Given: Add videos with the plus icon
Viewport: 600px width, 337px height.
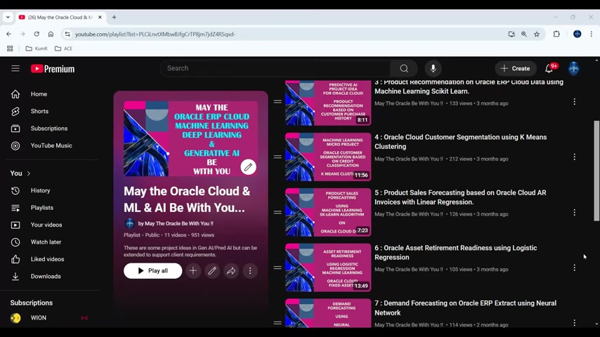Looking at the screenshot, I should (x=193, y=271).
